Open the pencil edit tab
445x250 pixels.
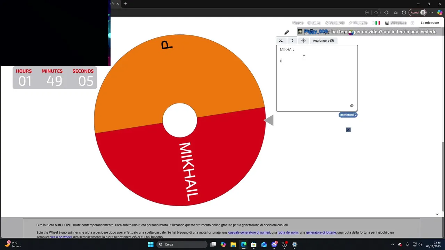[x=286, y=32]
